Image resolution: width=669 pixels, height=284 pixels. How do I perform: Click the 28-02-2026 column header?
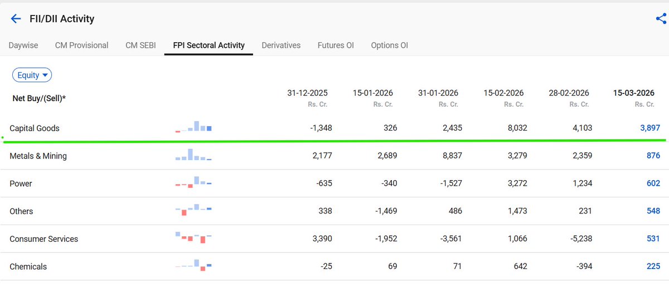(569, 93)
